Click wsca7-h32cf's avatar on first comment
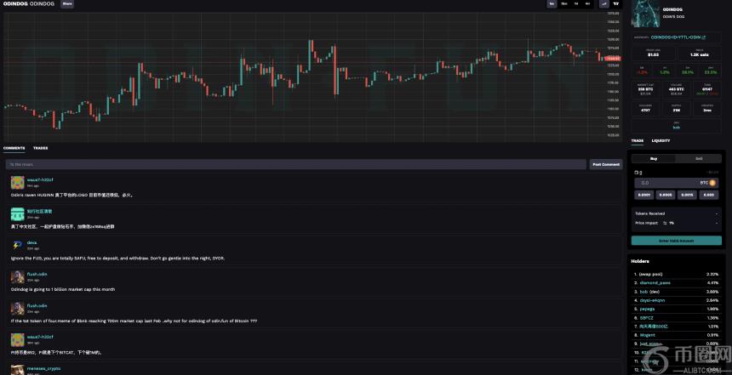 coord(17,182)
